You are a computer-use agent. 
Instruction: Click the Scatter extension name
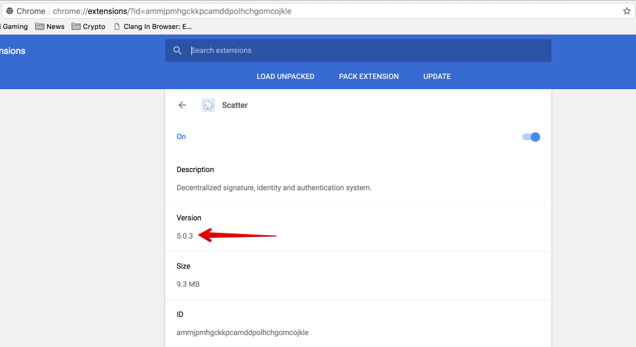pos(235,105)
